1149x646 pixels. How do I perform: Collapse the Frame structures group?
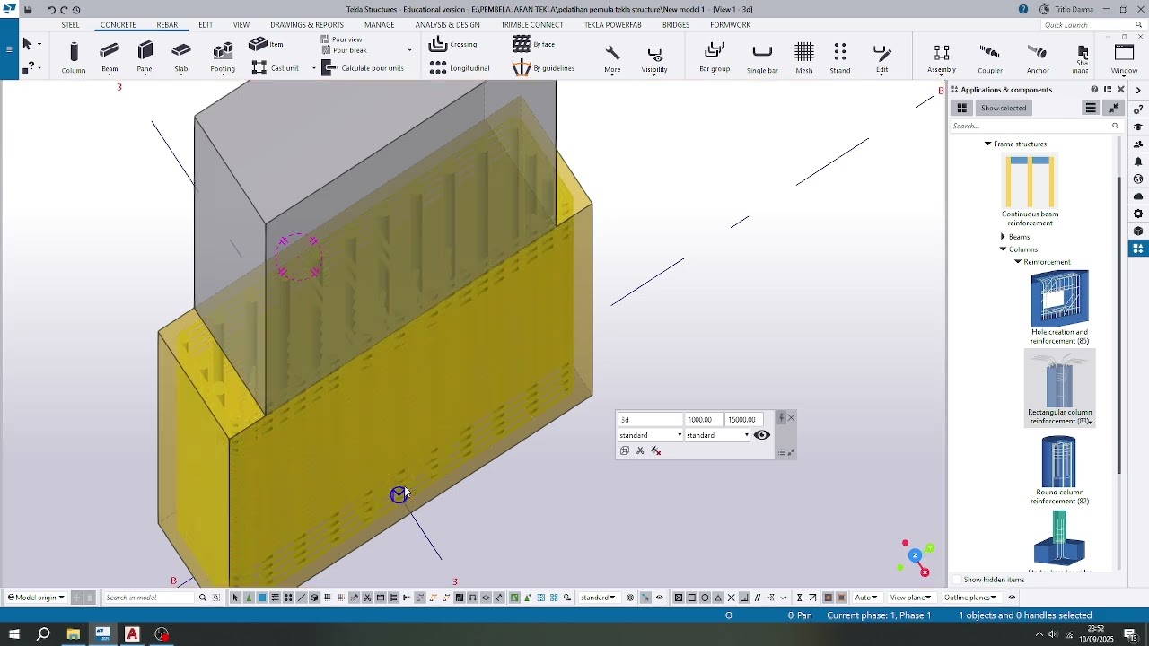pos(987,144)
